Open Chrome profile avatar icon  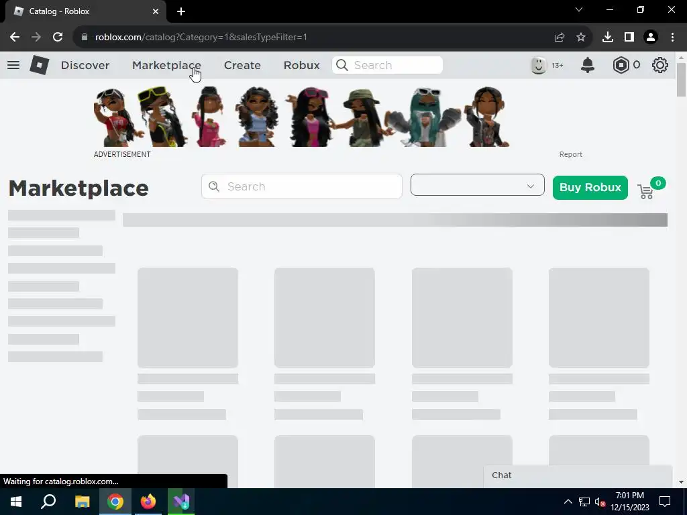(x=651, y=38)
